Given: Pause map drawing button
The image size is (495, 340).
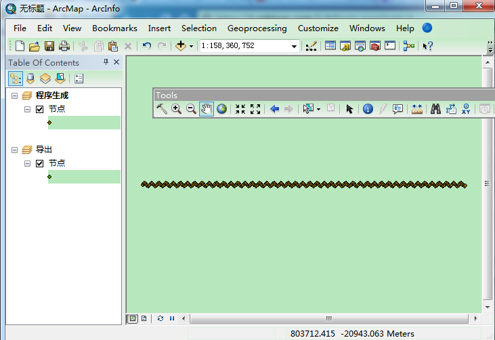Looking at the screenshot, I should click(x=172, y=318).
